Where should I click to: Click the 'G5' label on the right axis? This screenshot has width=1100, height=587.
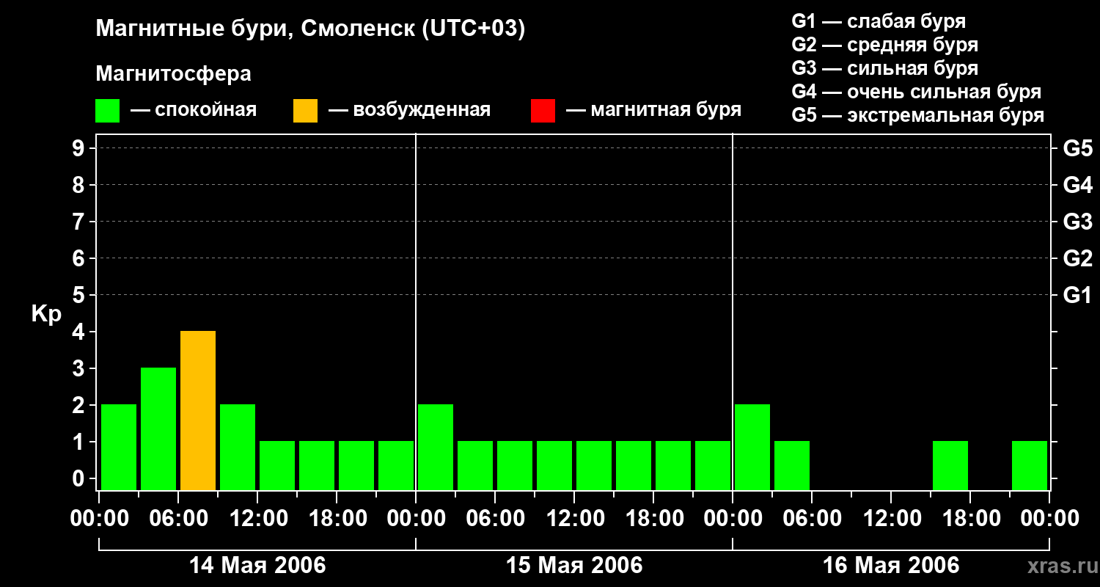pos(1078,148)
